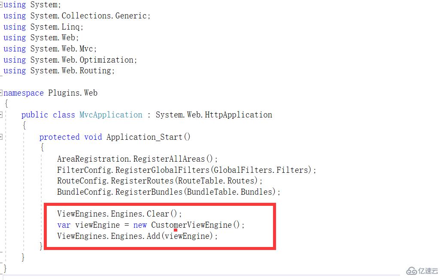
Task: Click 'GlobalFilters.Filters' argument
Action: 260,170
